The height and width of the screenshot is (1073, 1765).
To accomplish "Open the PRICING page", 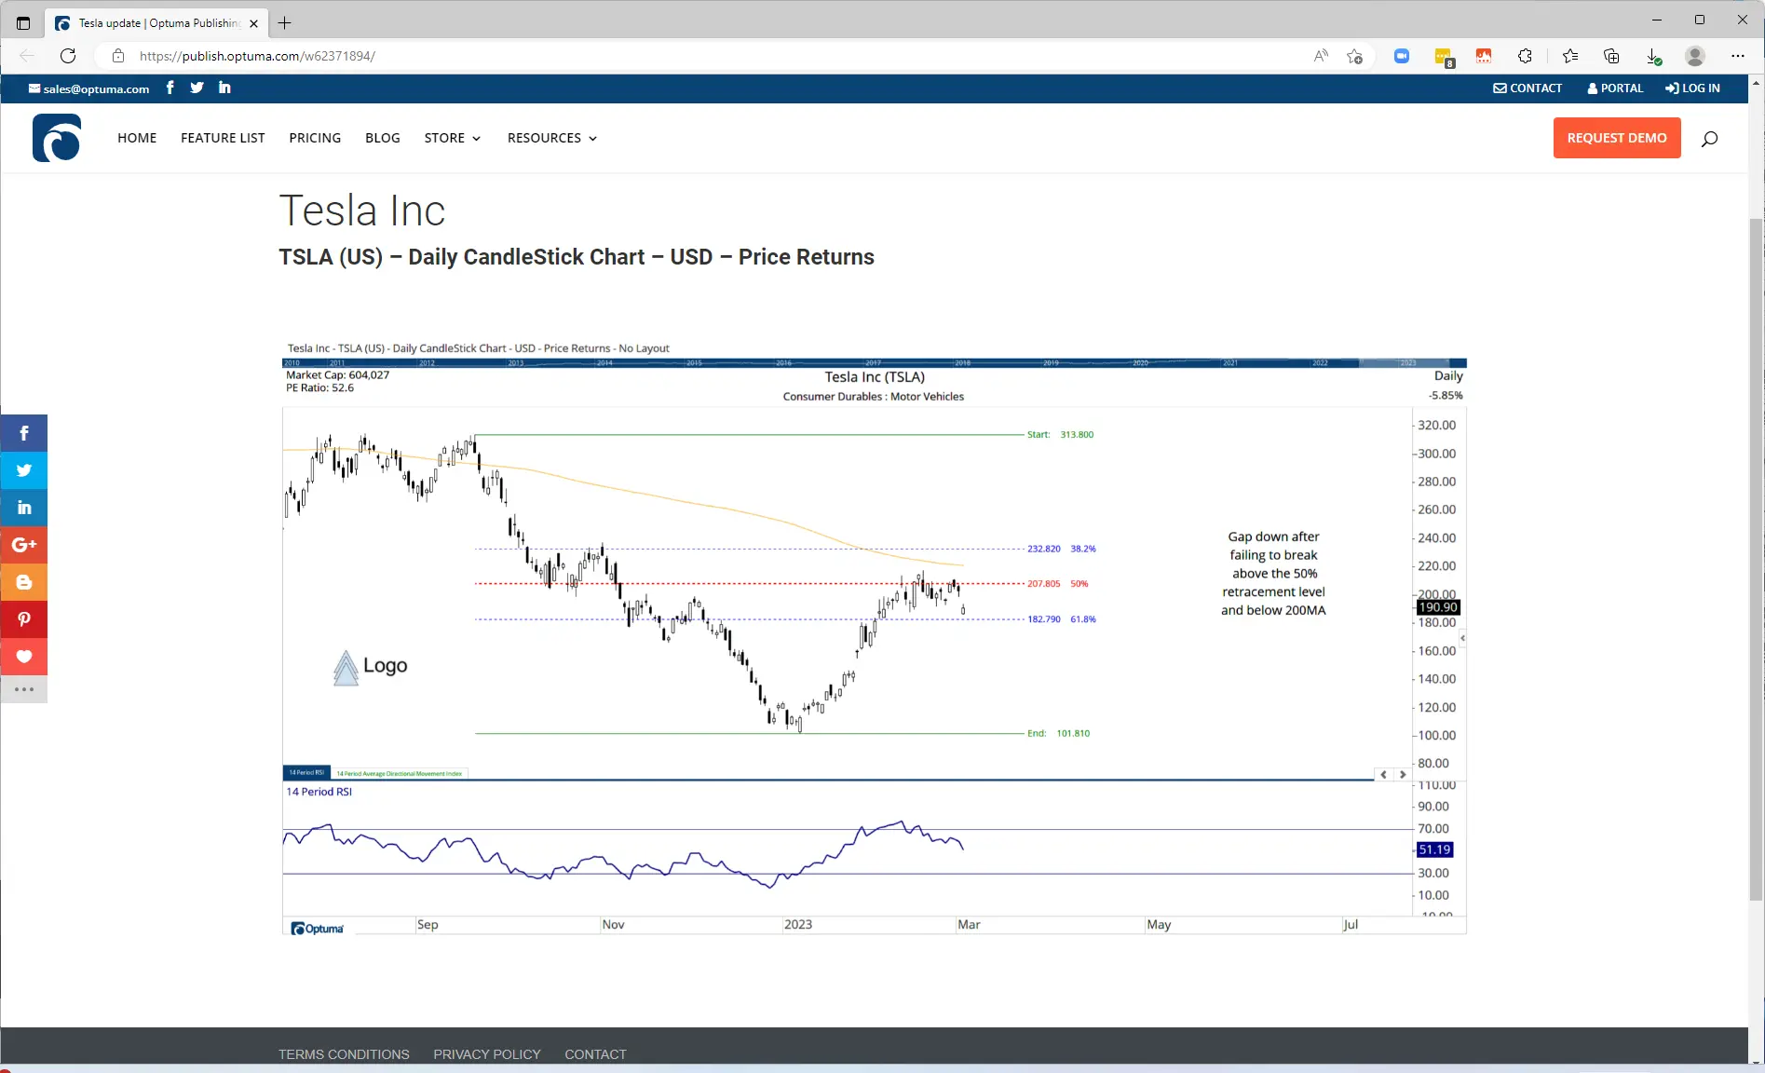I will 315,138.
